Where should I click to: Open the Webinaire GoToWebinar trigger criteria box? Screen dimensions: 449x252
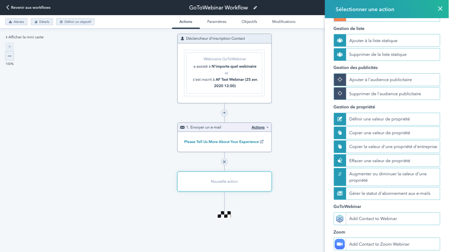pyautogui.click(x=224, y=73)
